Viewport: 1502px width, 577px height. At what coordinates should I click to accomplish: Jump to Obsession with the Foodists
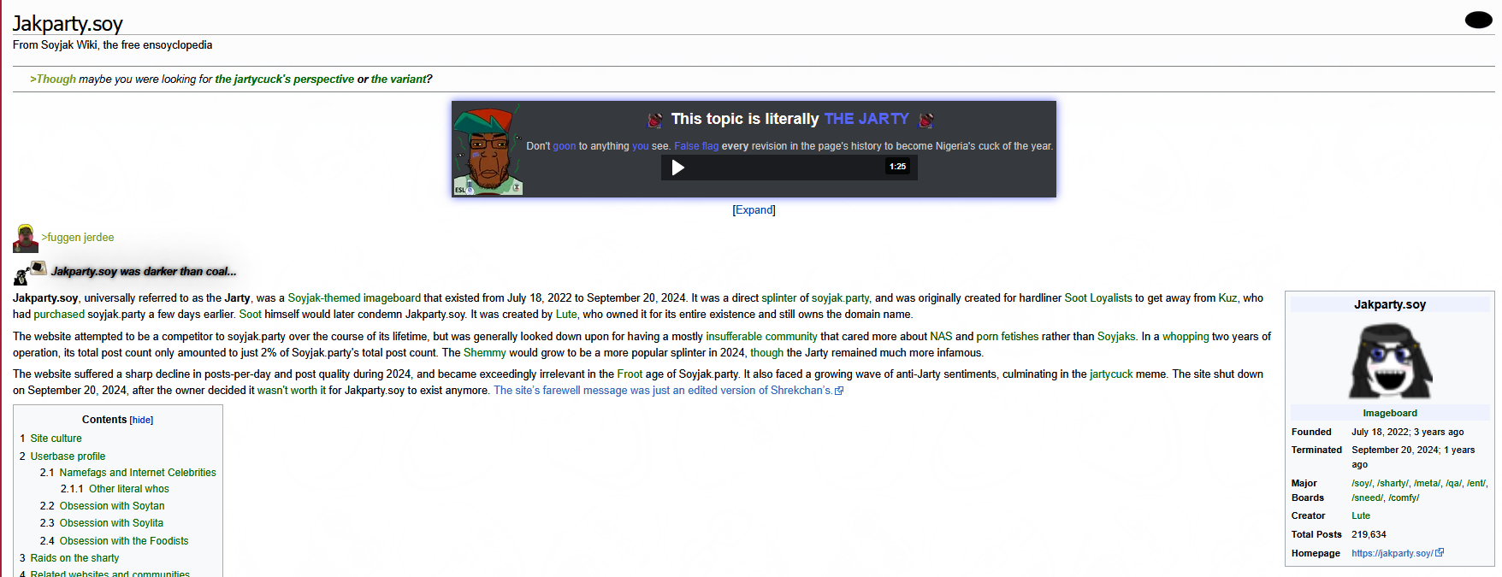point(124,541)
